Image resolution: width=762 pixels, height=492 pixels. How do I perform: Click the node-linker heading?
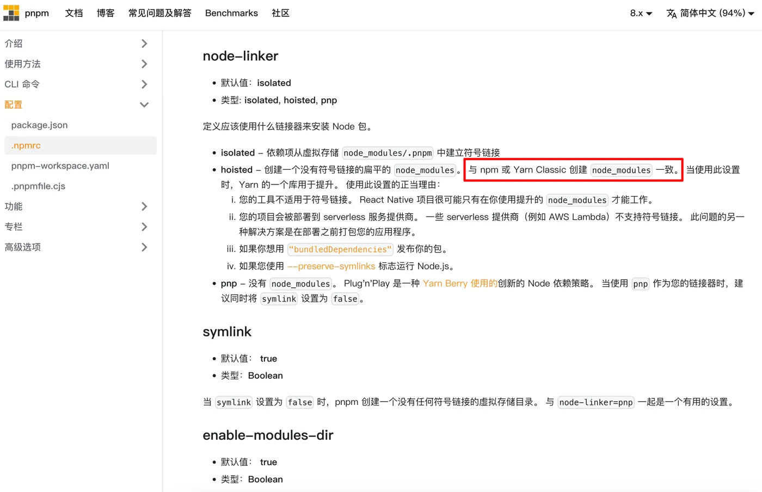click(x=241, y=56)
